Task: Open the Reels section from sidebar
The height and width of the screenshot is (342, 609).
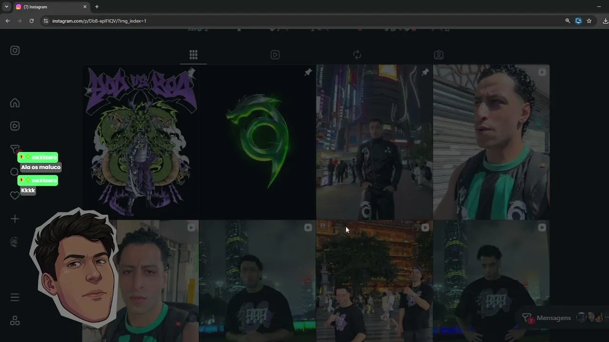Action: (x=15, y=126)
